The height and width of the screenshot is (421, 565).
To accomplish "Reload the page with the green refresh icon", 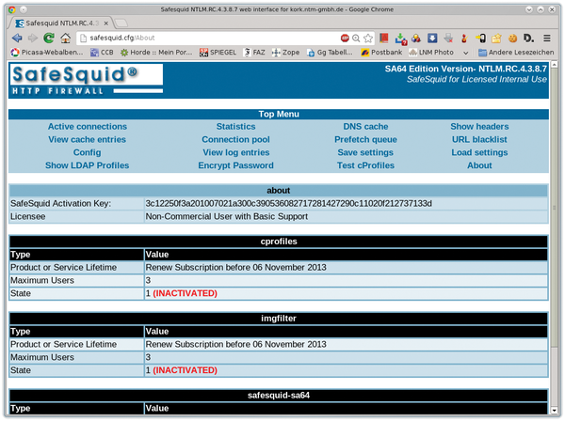I will pyautogui.click(x=49, y=38).
